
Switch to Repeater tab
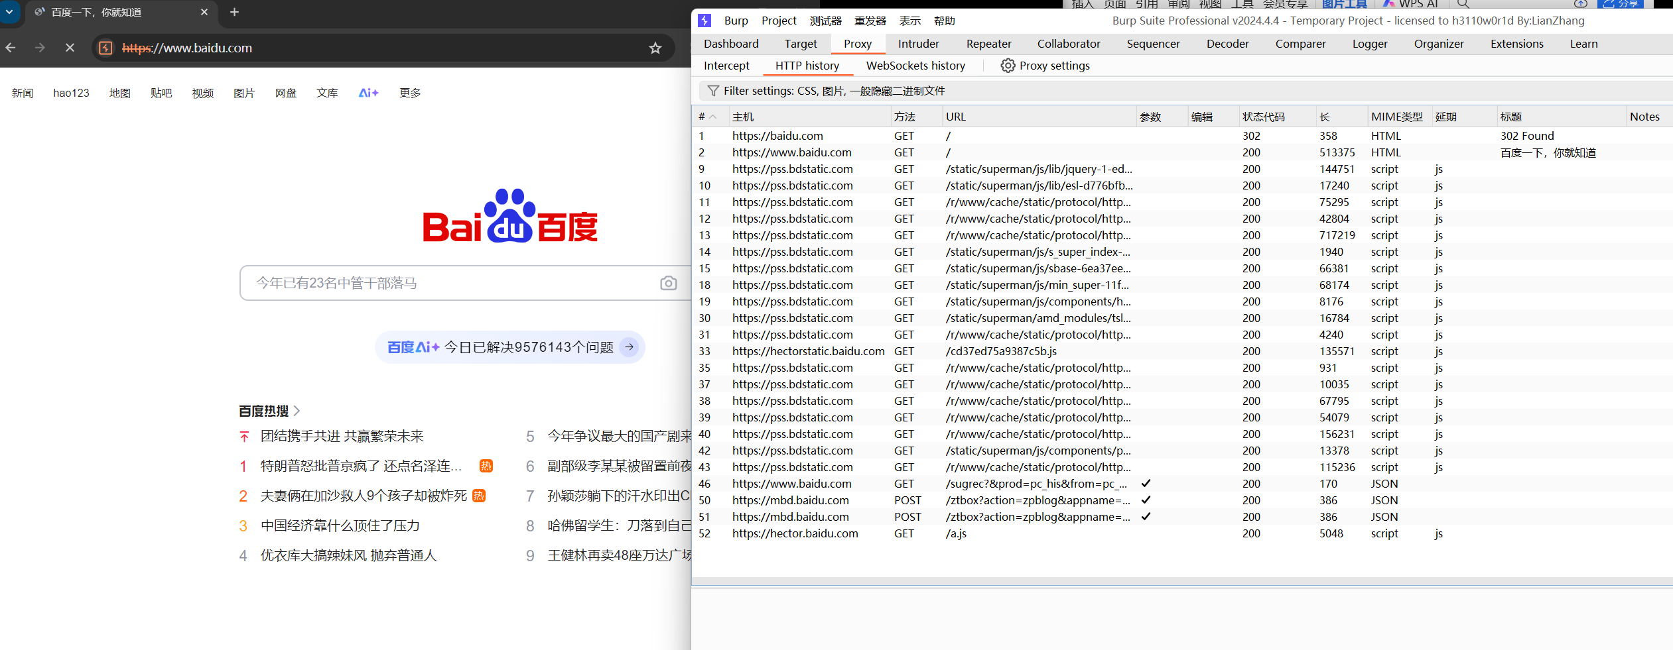coord(988,44)
